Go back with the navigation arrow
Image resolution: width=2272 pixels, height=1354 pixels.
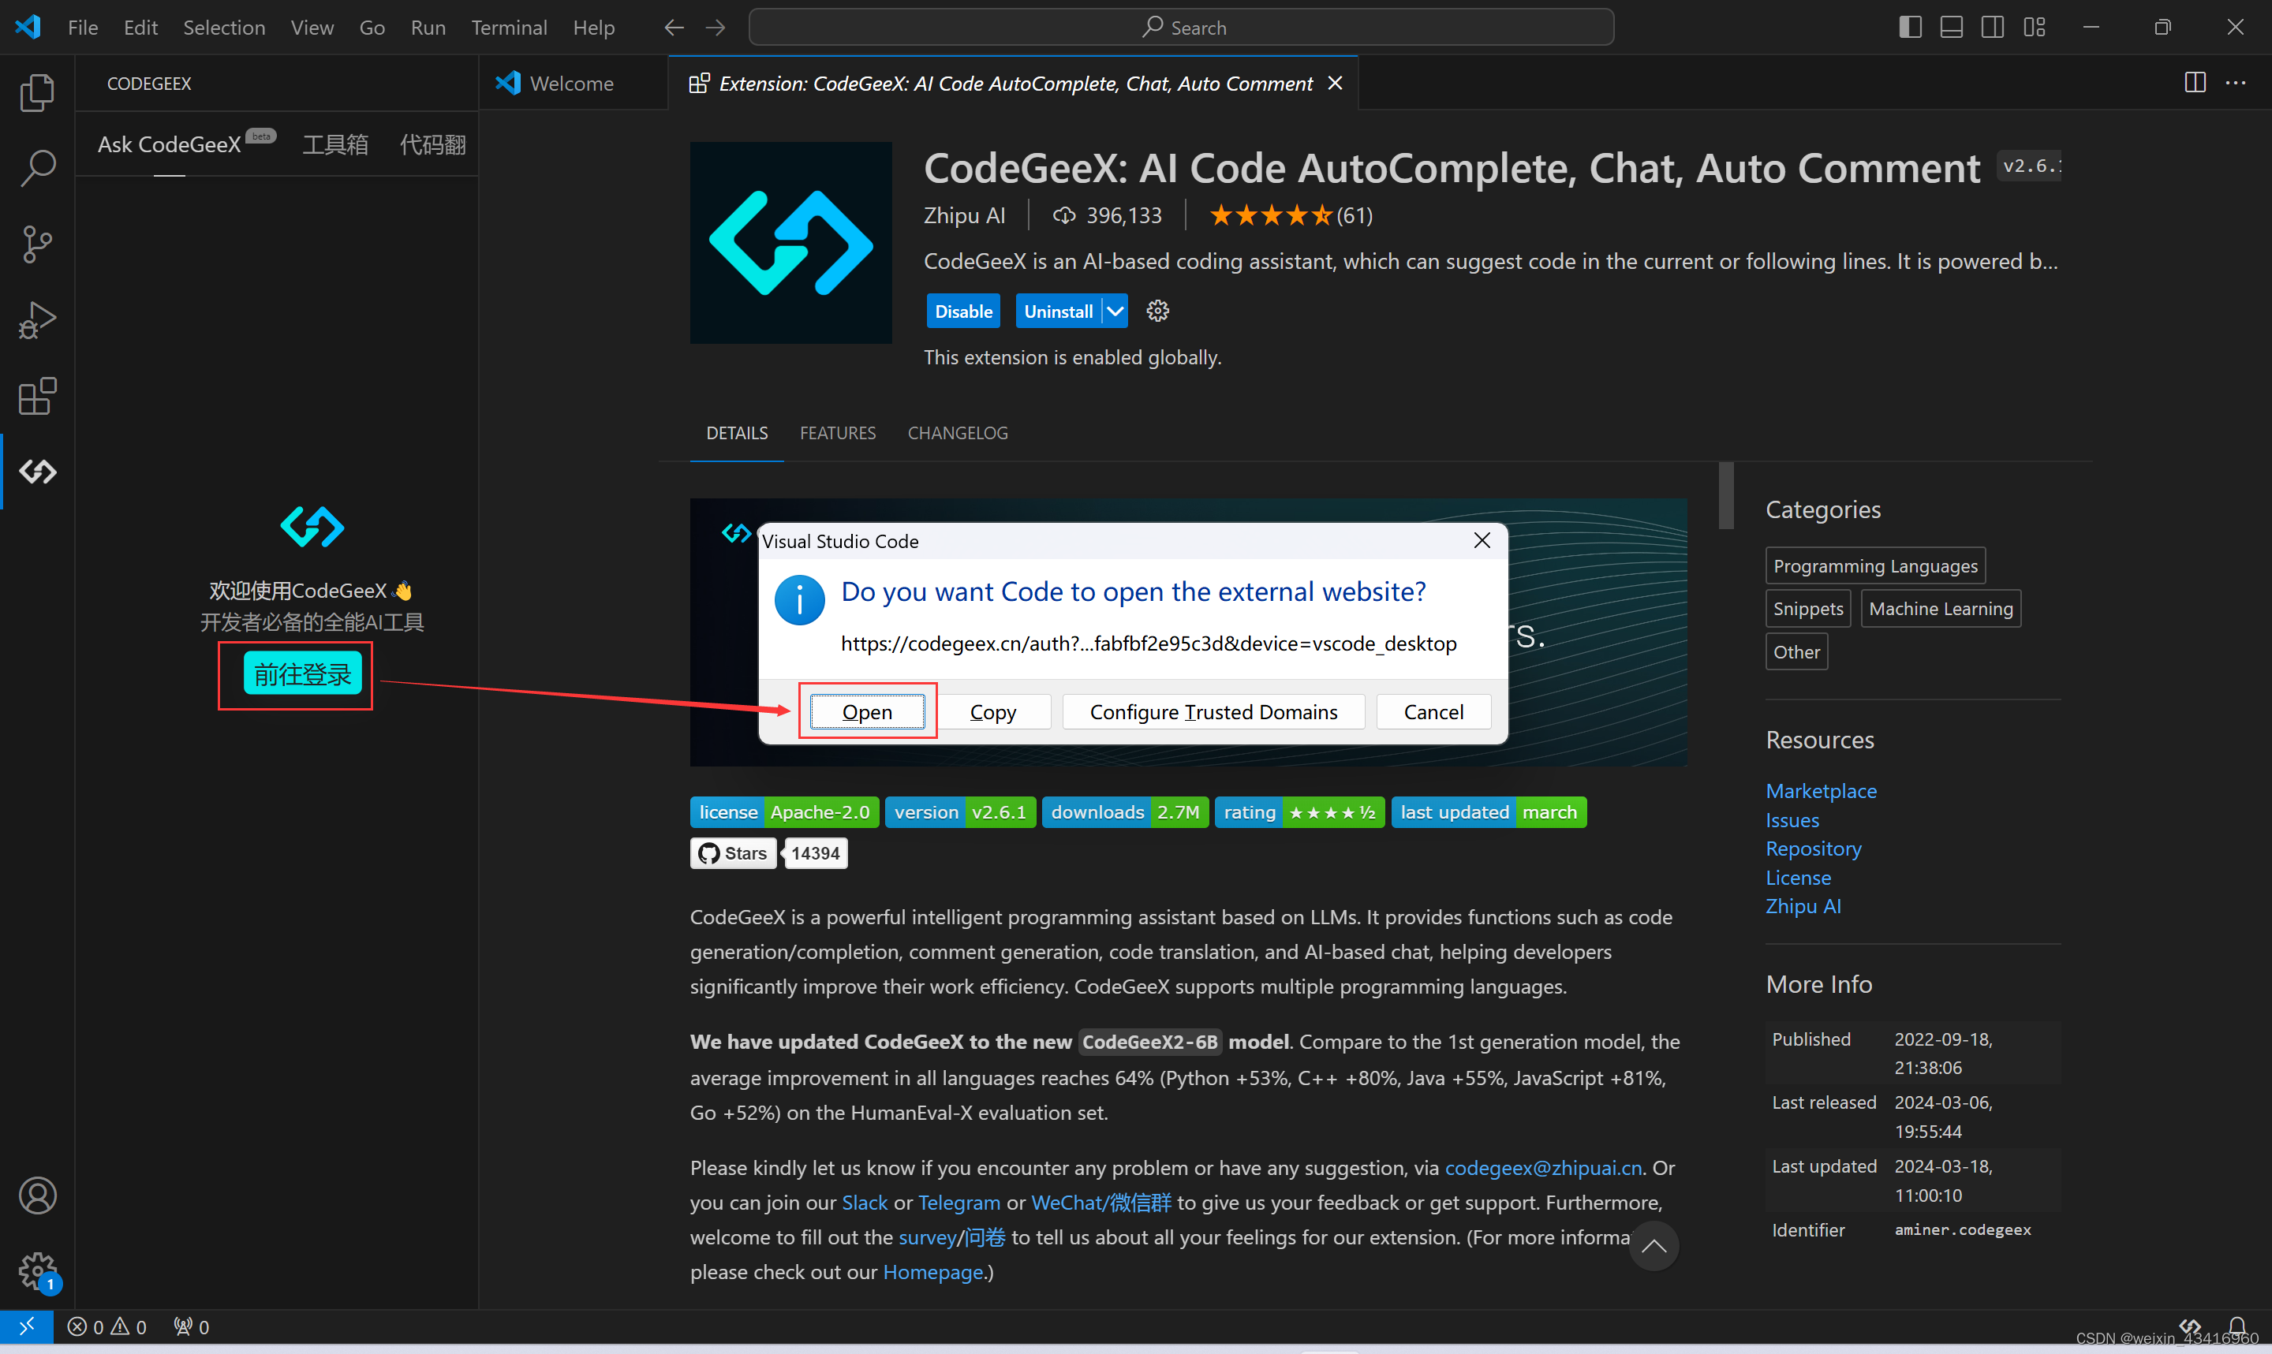click(x=674, y=28)
